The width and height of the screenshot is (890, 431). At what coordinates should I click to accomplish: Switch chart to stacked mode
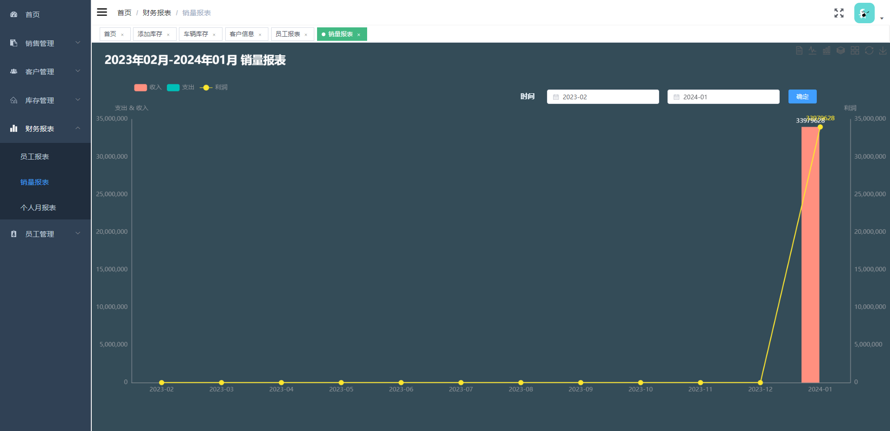point(840,51)
